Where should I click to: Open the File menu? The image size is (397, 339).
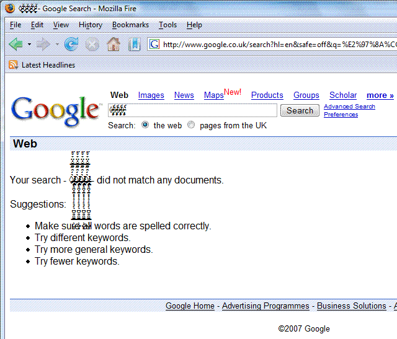[16, 25]
